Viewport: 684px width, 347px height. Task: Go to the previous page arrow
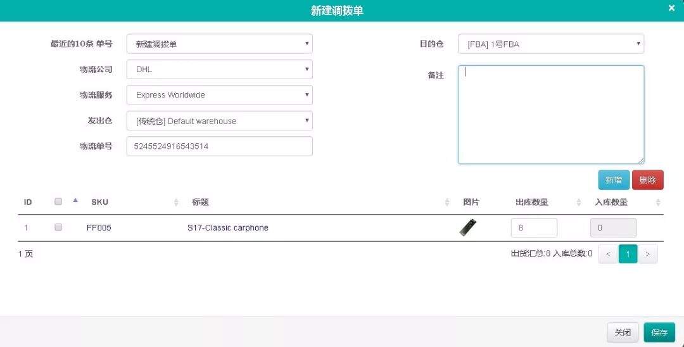608,254
